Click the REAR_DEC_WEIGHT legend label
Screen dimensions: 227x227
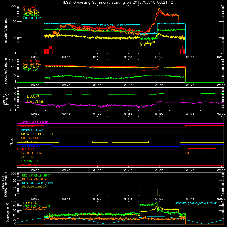[35, 187]
